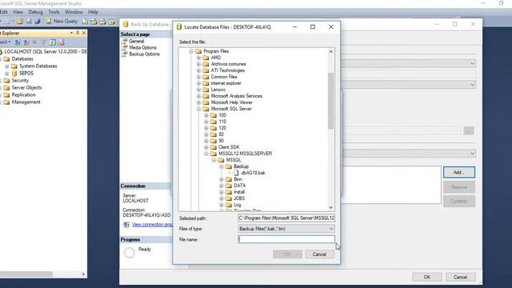Viewport: 512px width, 288px height.
Task: Click the Media Options page icon
Action: 125,48
